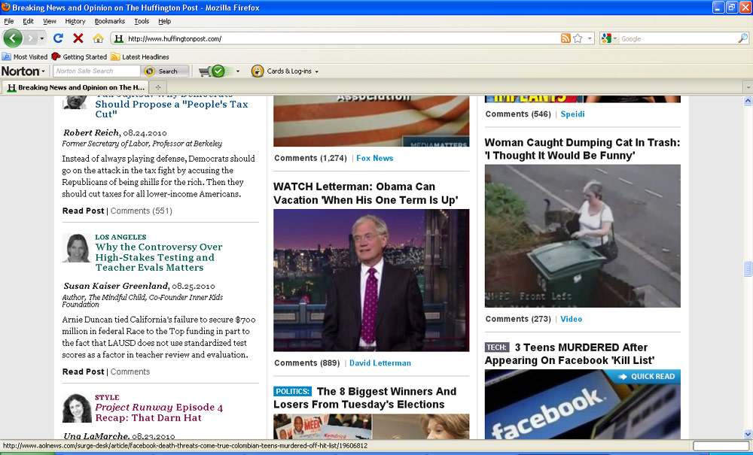Open the File menu
Screen dimensions: 753x455
coord(8,21)
